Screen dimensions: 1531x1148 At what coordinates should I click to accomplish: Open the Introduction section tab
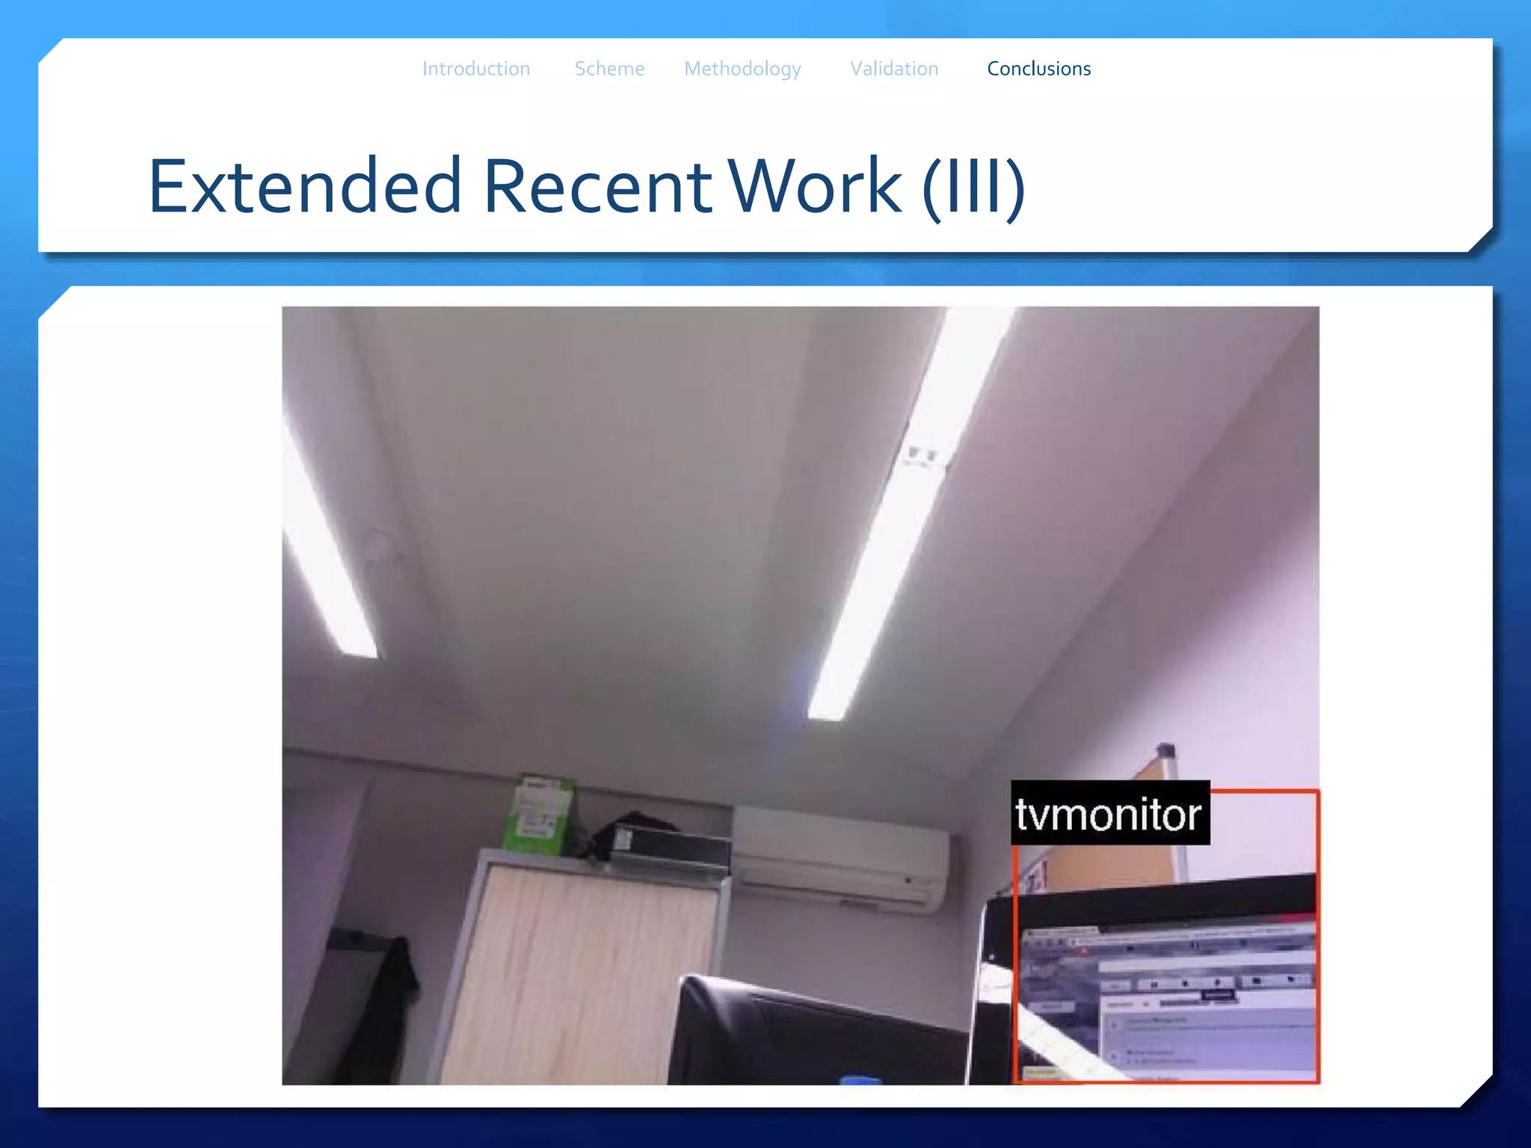click(x=476, y=69)
